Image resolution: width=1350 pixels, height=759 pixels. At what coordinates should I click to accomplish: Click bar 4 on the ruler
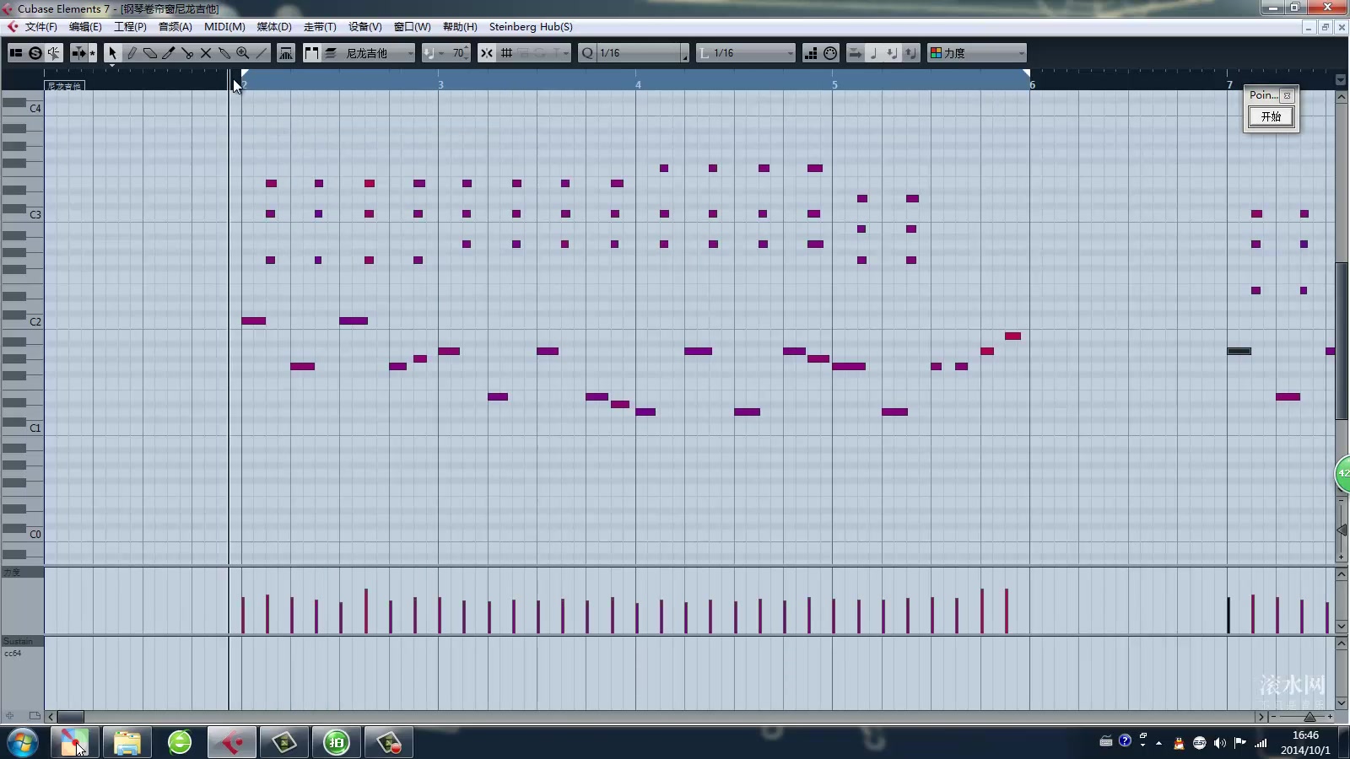(638, 84)
